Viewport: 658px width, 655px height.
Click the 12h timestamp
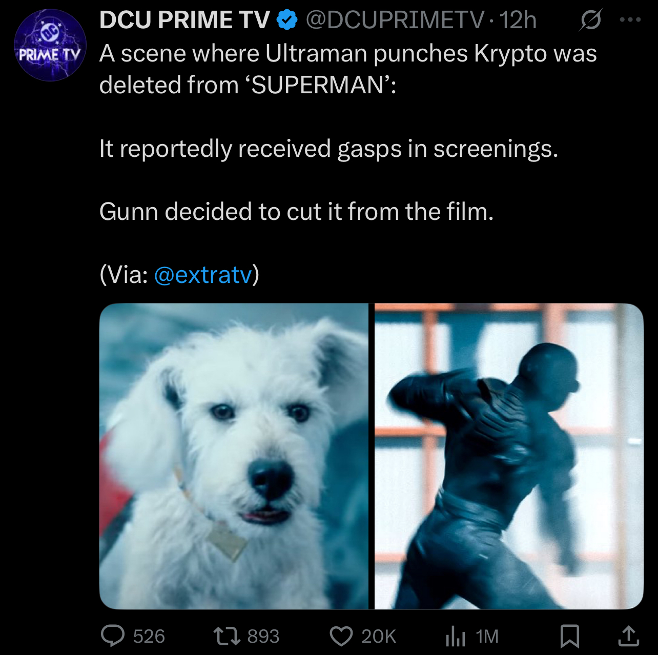point(518,20)
